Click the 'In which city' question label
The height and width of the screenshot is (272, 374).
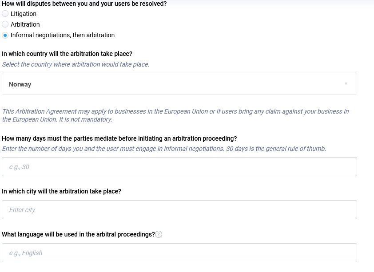click(x=61, y=191)
